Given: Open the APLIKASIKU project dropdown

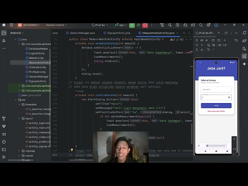Looking at the screenshot, I should [x=29, y=25].
